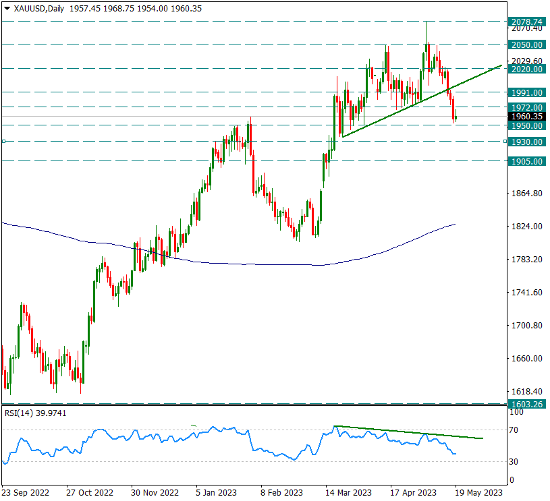Select the 1972.00 price level label

tap(527, 107)
